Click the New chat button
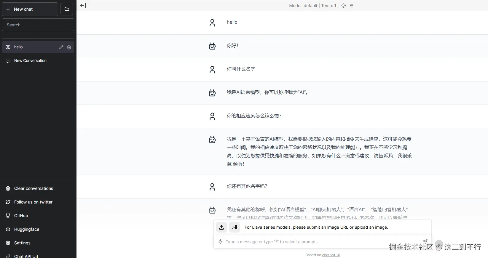The width and height of the screenshot is (488, 258). [30, 9]
